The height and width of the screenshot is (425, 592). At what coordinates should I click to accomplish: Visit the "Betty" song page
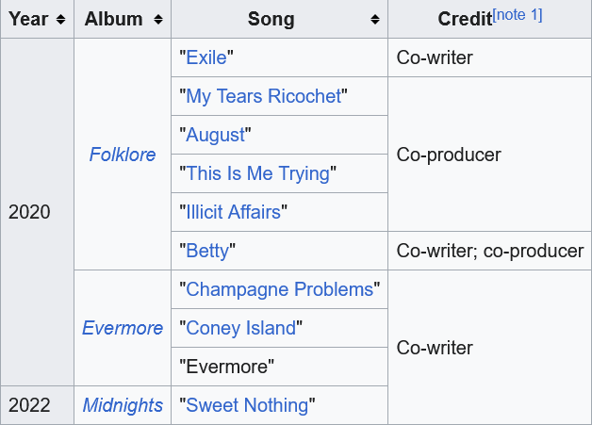(207, 251)
